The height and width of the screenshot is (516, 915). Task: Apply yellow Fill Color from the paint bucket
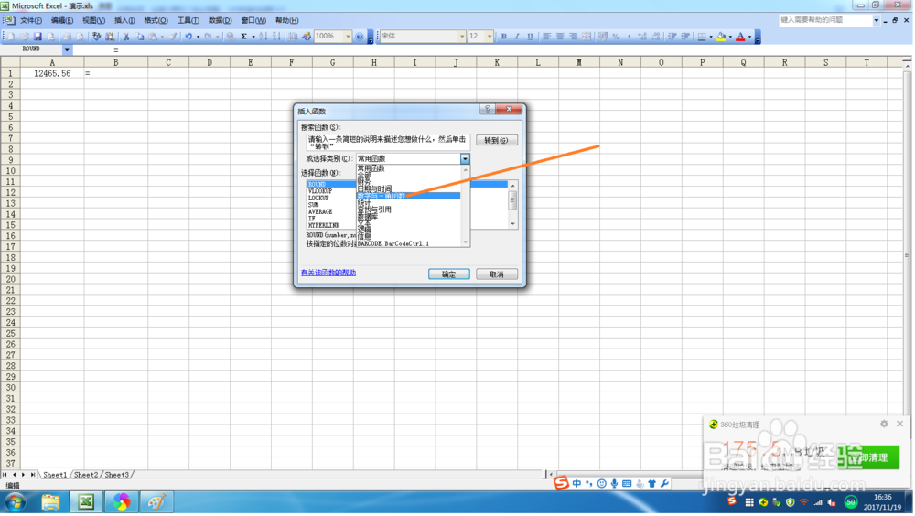click(721, 37)
